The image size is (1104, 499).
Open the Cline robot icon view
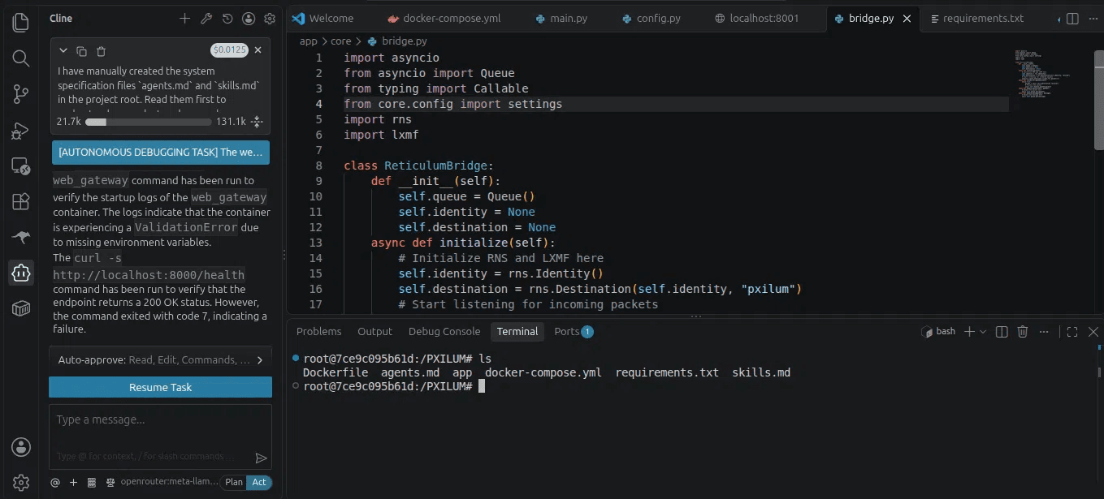(20, 273)
